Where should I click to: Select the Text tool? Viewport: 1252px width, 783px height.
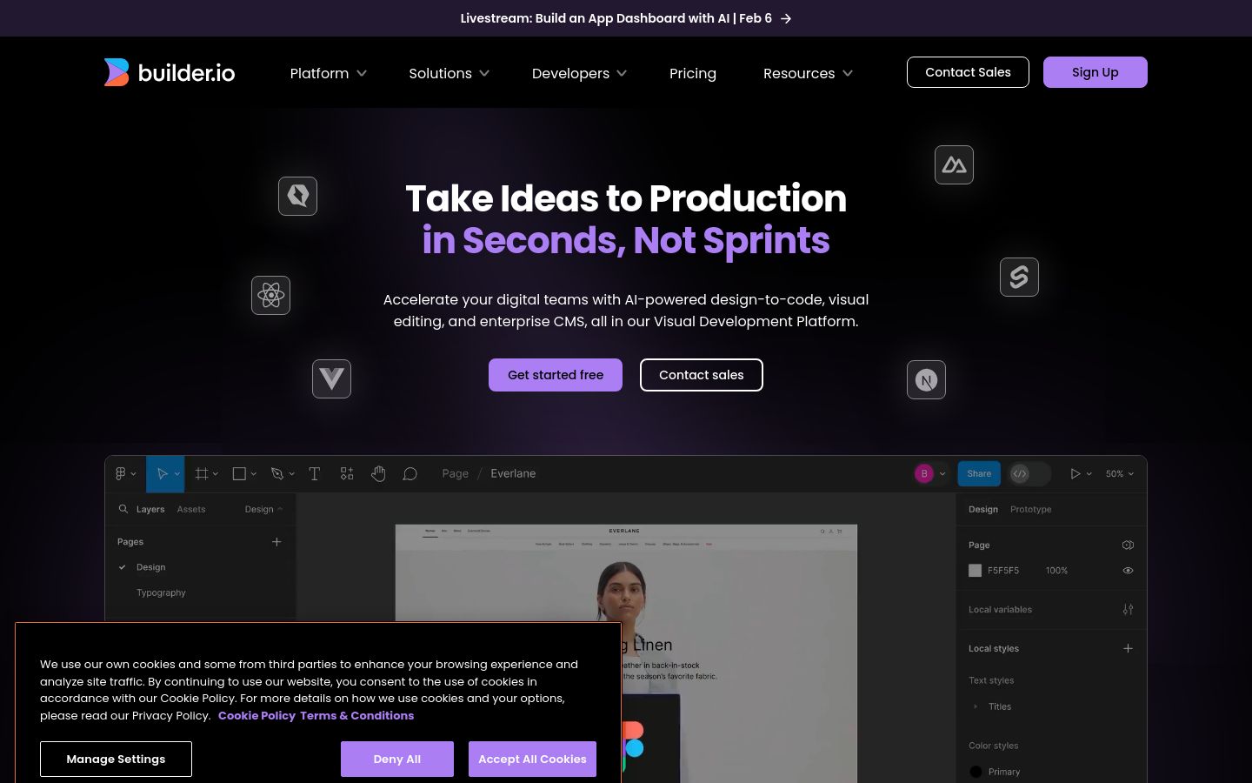pos(315,473)
